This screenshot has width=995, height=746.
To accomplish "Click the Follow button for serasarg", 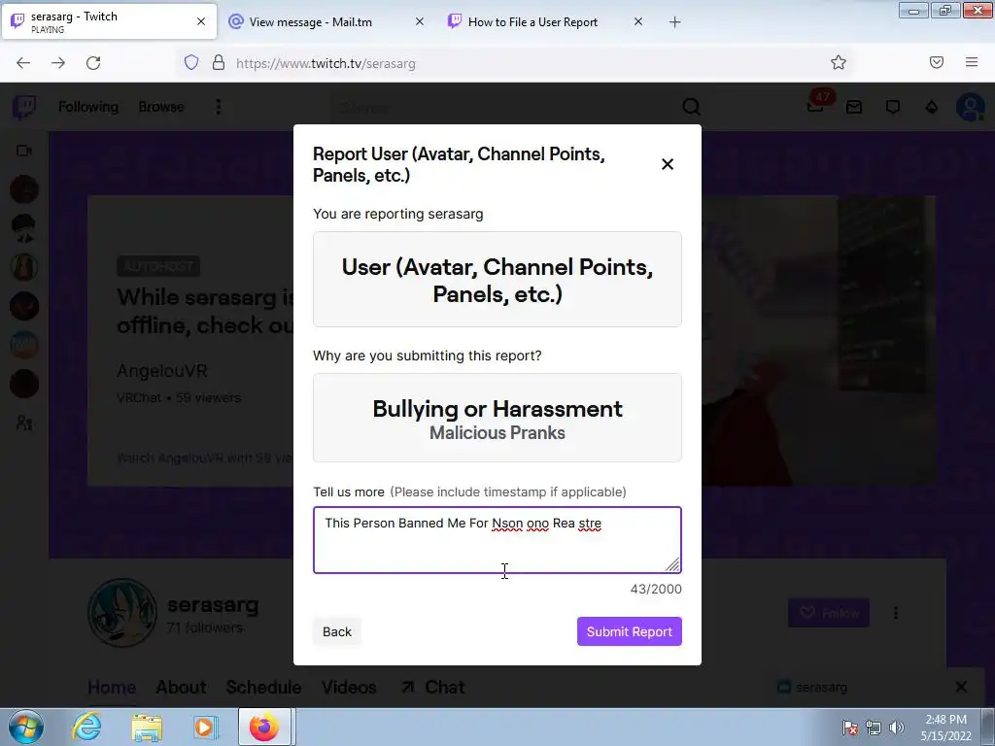I will pos(829,613).
